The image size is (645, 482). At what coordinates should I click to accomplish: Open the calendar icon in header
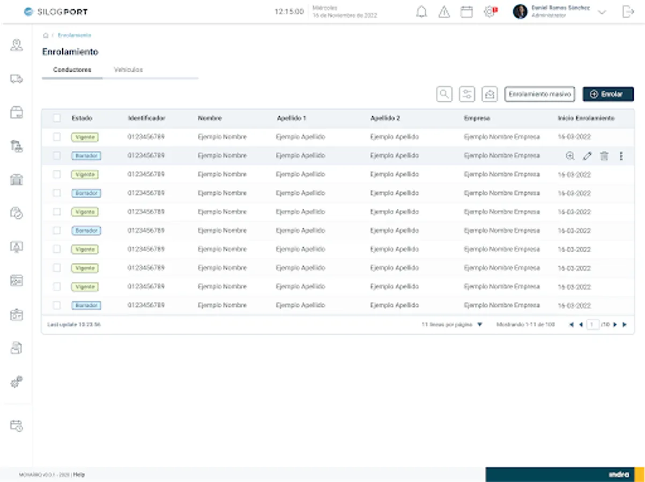click(466, 12)
